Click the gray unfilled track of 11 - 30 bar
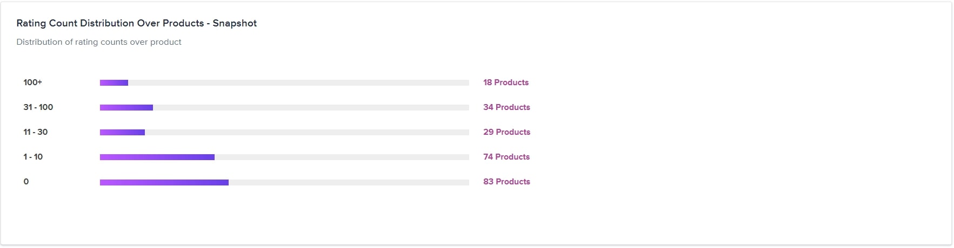954x248 pixels. click(x=307, y=133)
